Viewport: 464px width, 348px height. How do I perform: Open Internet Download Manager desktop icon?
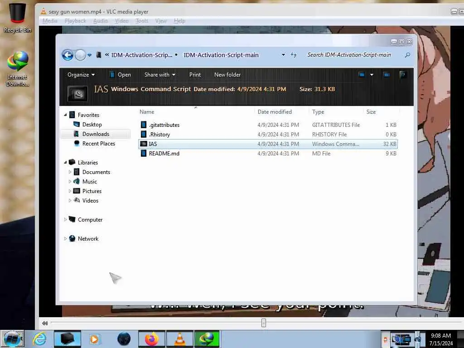tap(18, 69)
